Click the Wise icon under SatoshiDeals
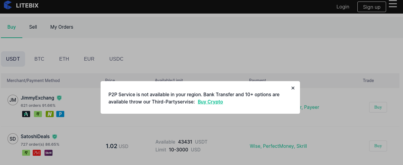This screenshot has width=403, height=165. pyautogui.click(x=26, y=153)
